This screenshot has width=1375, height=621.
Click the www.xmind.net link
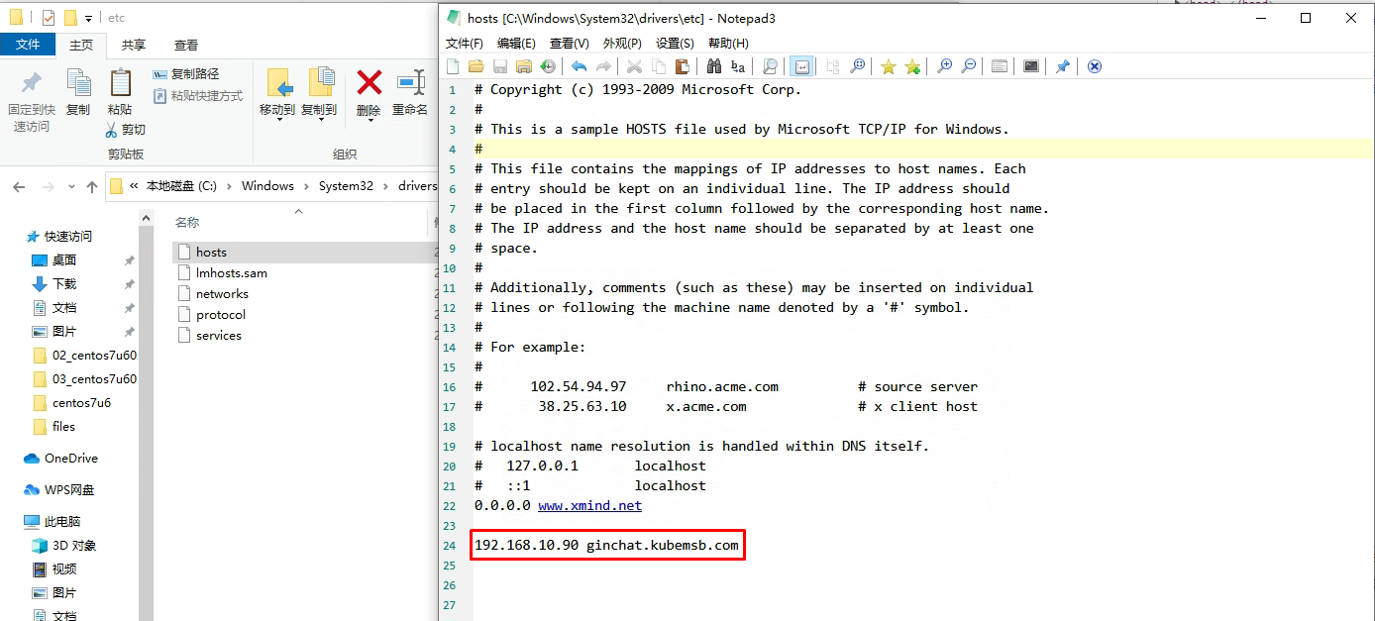[x=589, y=505]
